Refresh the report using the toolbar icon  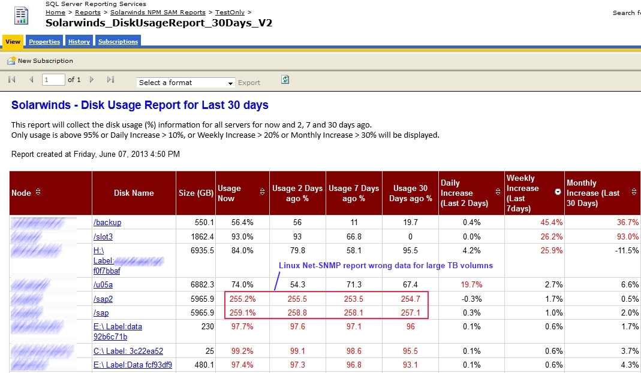(285, 80)
